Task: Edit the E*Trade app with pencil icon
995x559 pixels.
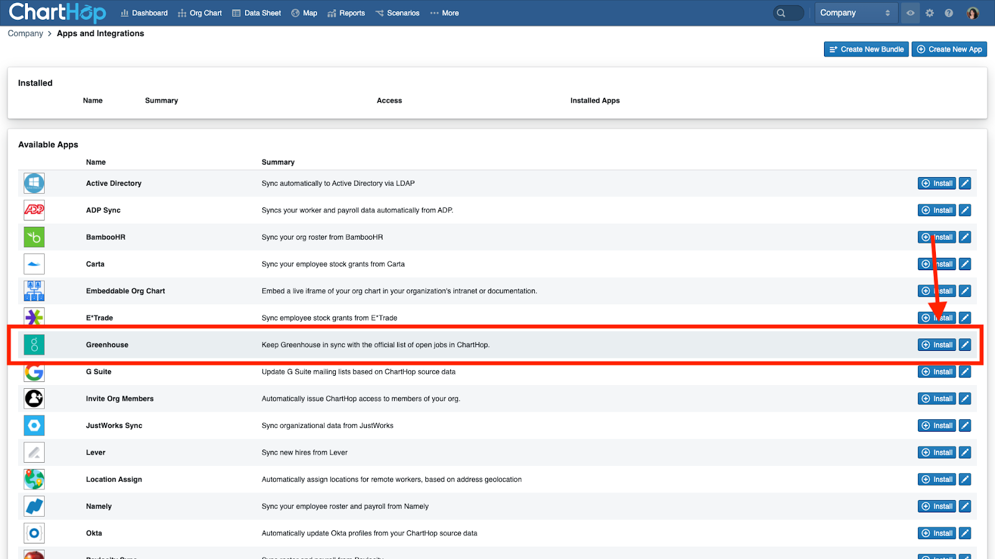Action: point(965,317)
